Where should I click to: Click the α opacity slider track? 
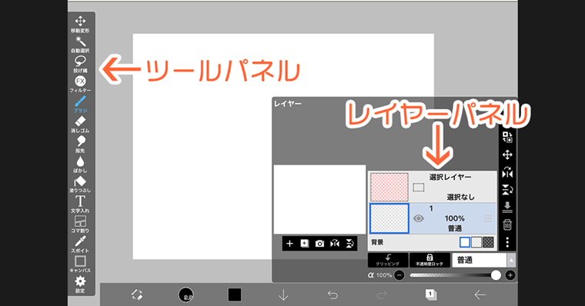point(455,275)
